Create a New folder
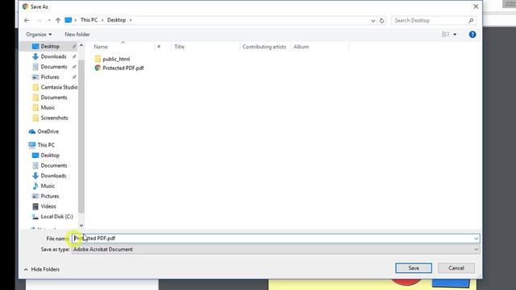 point(77,34)
